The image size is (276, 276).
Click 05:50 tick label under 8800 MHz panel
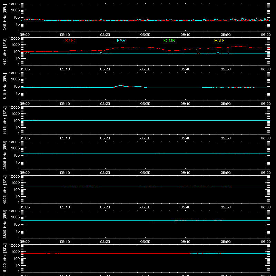(226, 242)
